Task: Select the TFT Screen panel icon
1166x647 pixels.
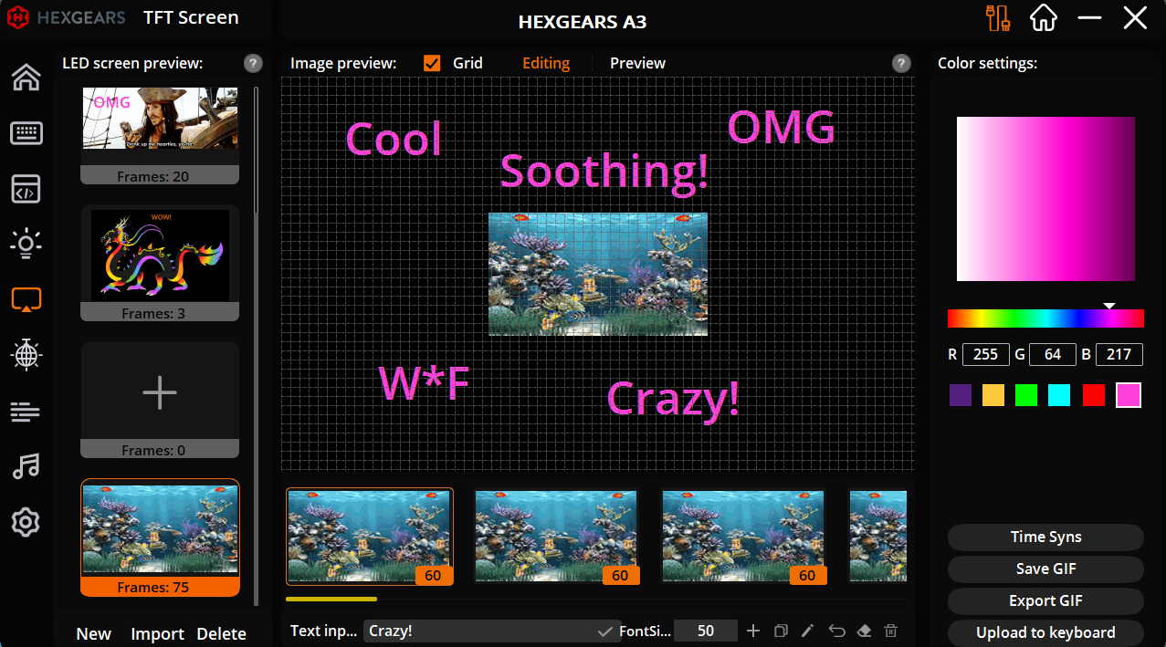Action: click(26, 298)
